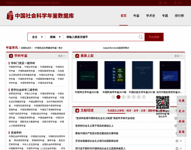Viewport: 191px width, 150px height.
Task: Click the WeChat QR code image
Action: pos(163,102)
